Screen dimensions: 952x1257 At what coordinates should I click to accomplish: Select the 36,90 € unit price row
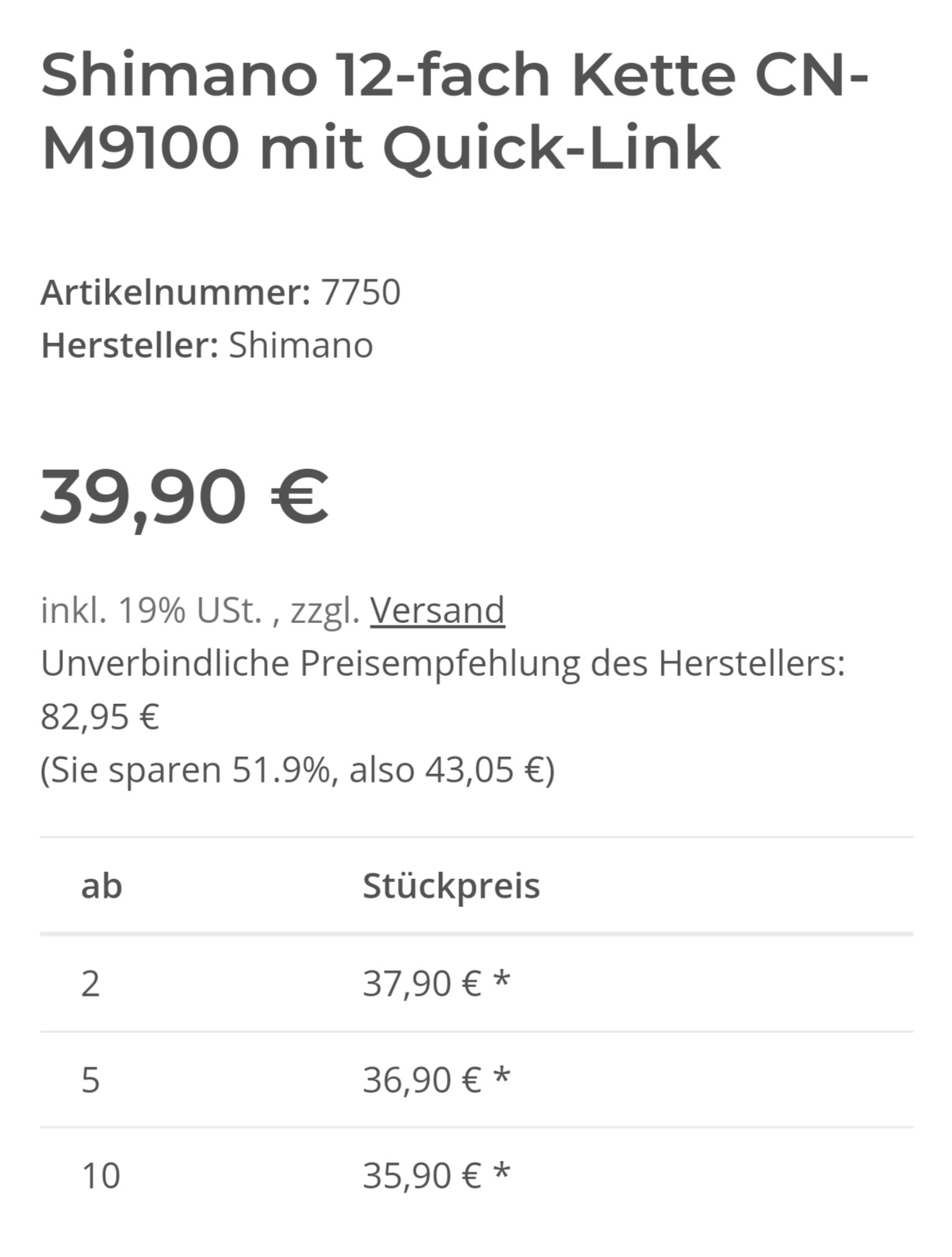coord(476,1080)
